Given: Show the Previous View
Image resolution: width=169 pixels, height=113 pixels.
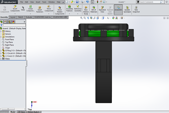Looking at the screenshot, I should tap(88, 18).
